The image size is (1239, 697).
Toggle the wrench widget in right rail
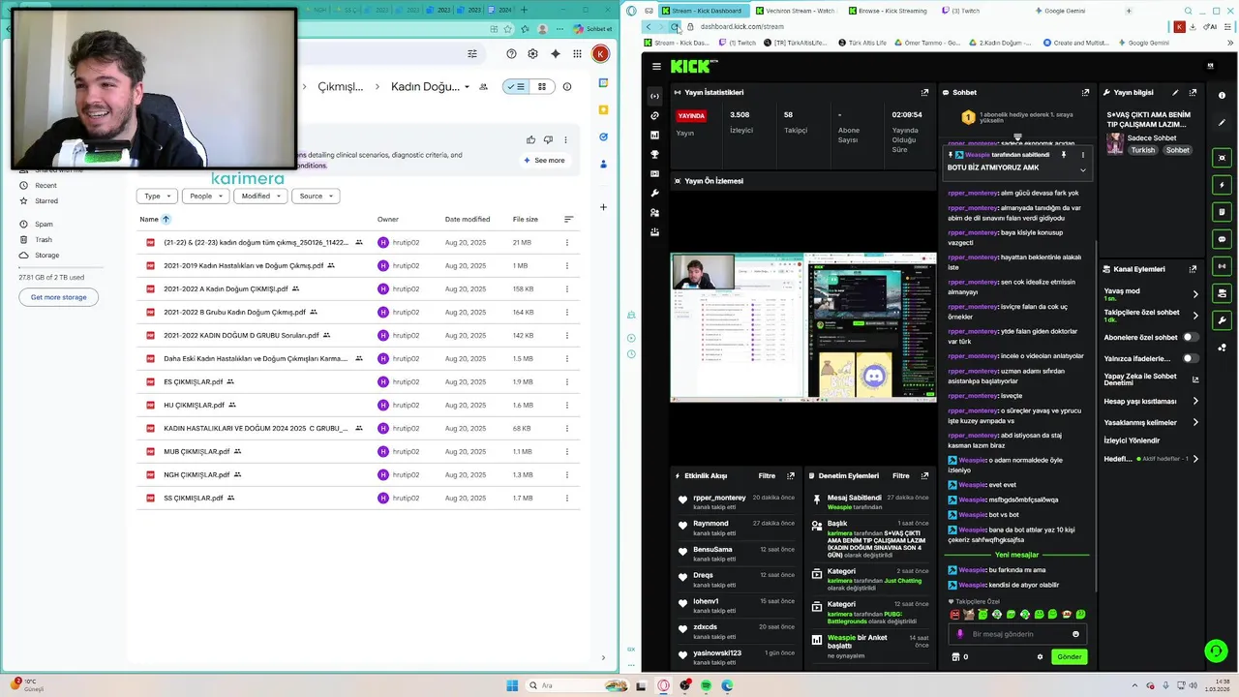point(1222,320)
